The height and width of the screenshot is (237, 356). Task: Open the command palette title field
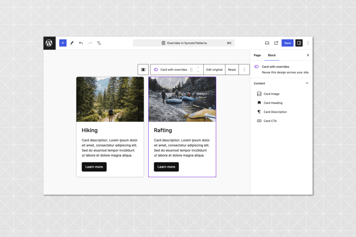pos(184,43)
